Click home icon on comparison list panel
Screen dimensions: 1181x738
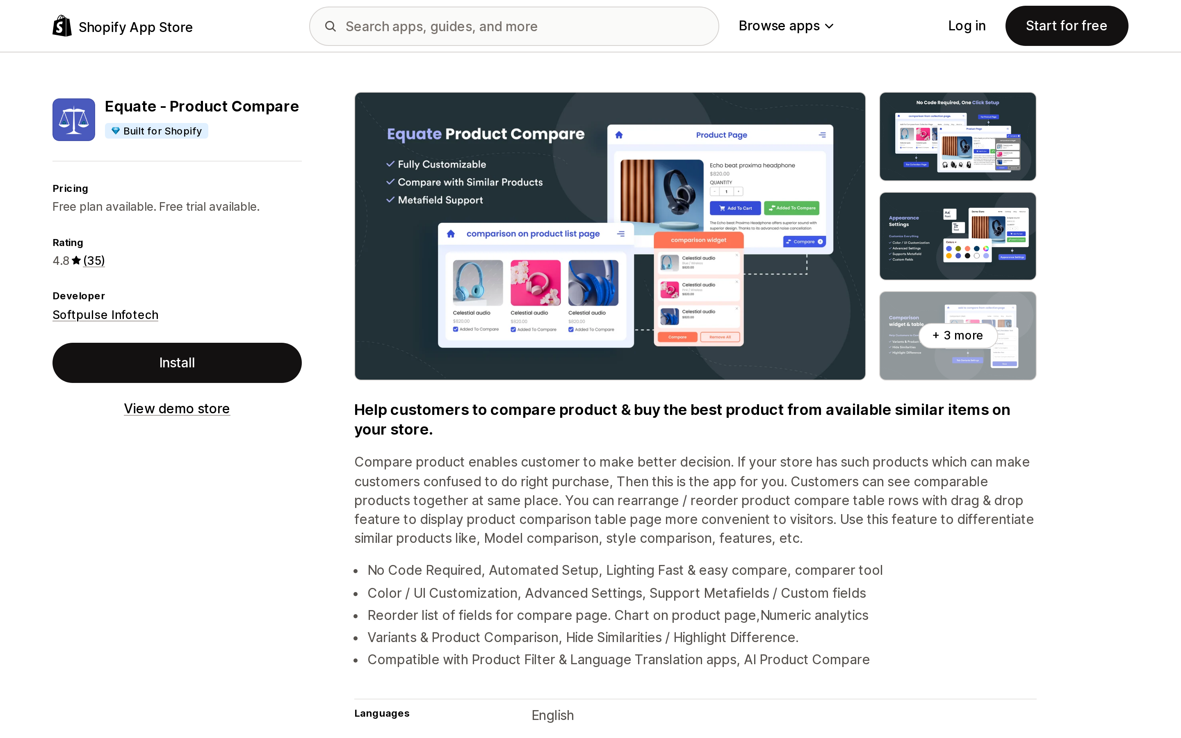pyautogui.click(x=451, y=234)
